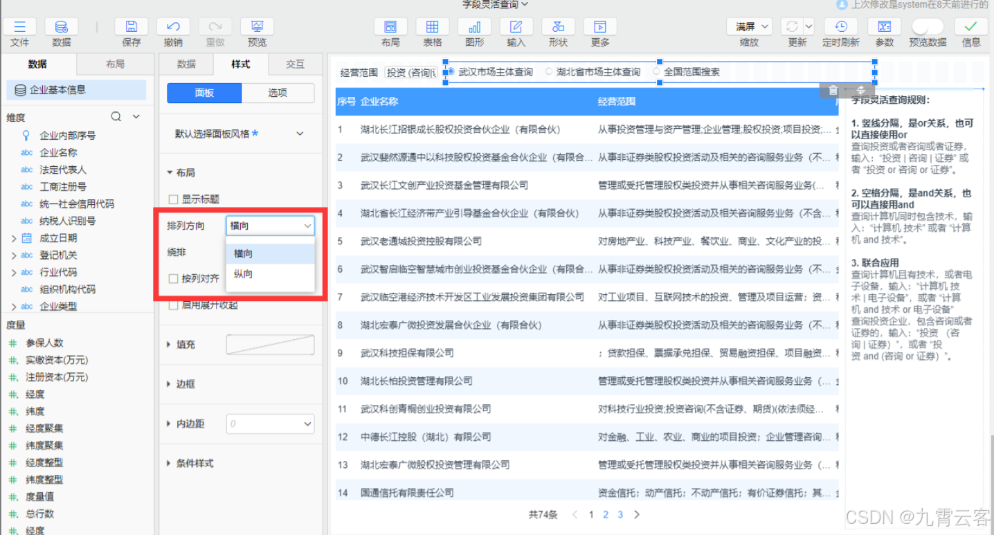The image size is (994, 535).
Task: Click row 武汉科技担保有限公司
Action: click(x=586, y=353)
